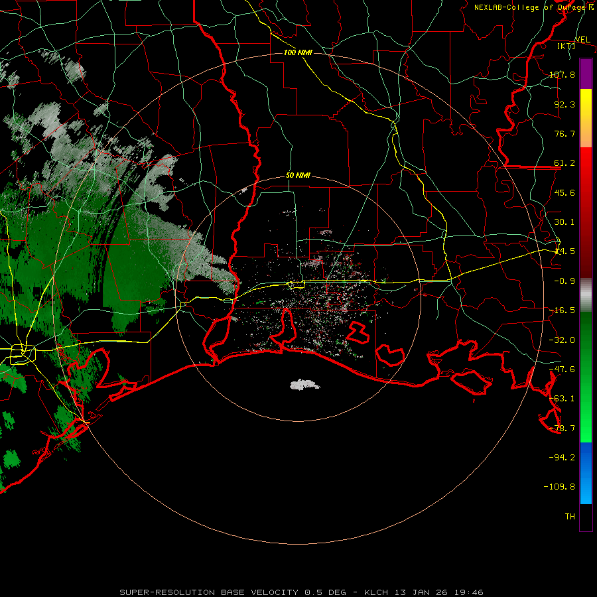Click the -63.1 scale value

click(562, 399)
